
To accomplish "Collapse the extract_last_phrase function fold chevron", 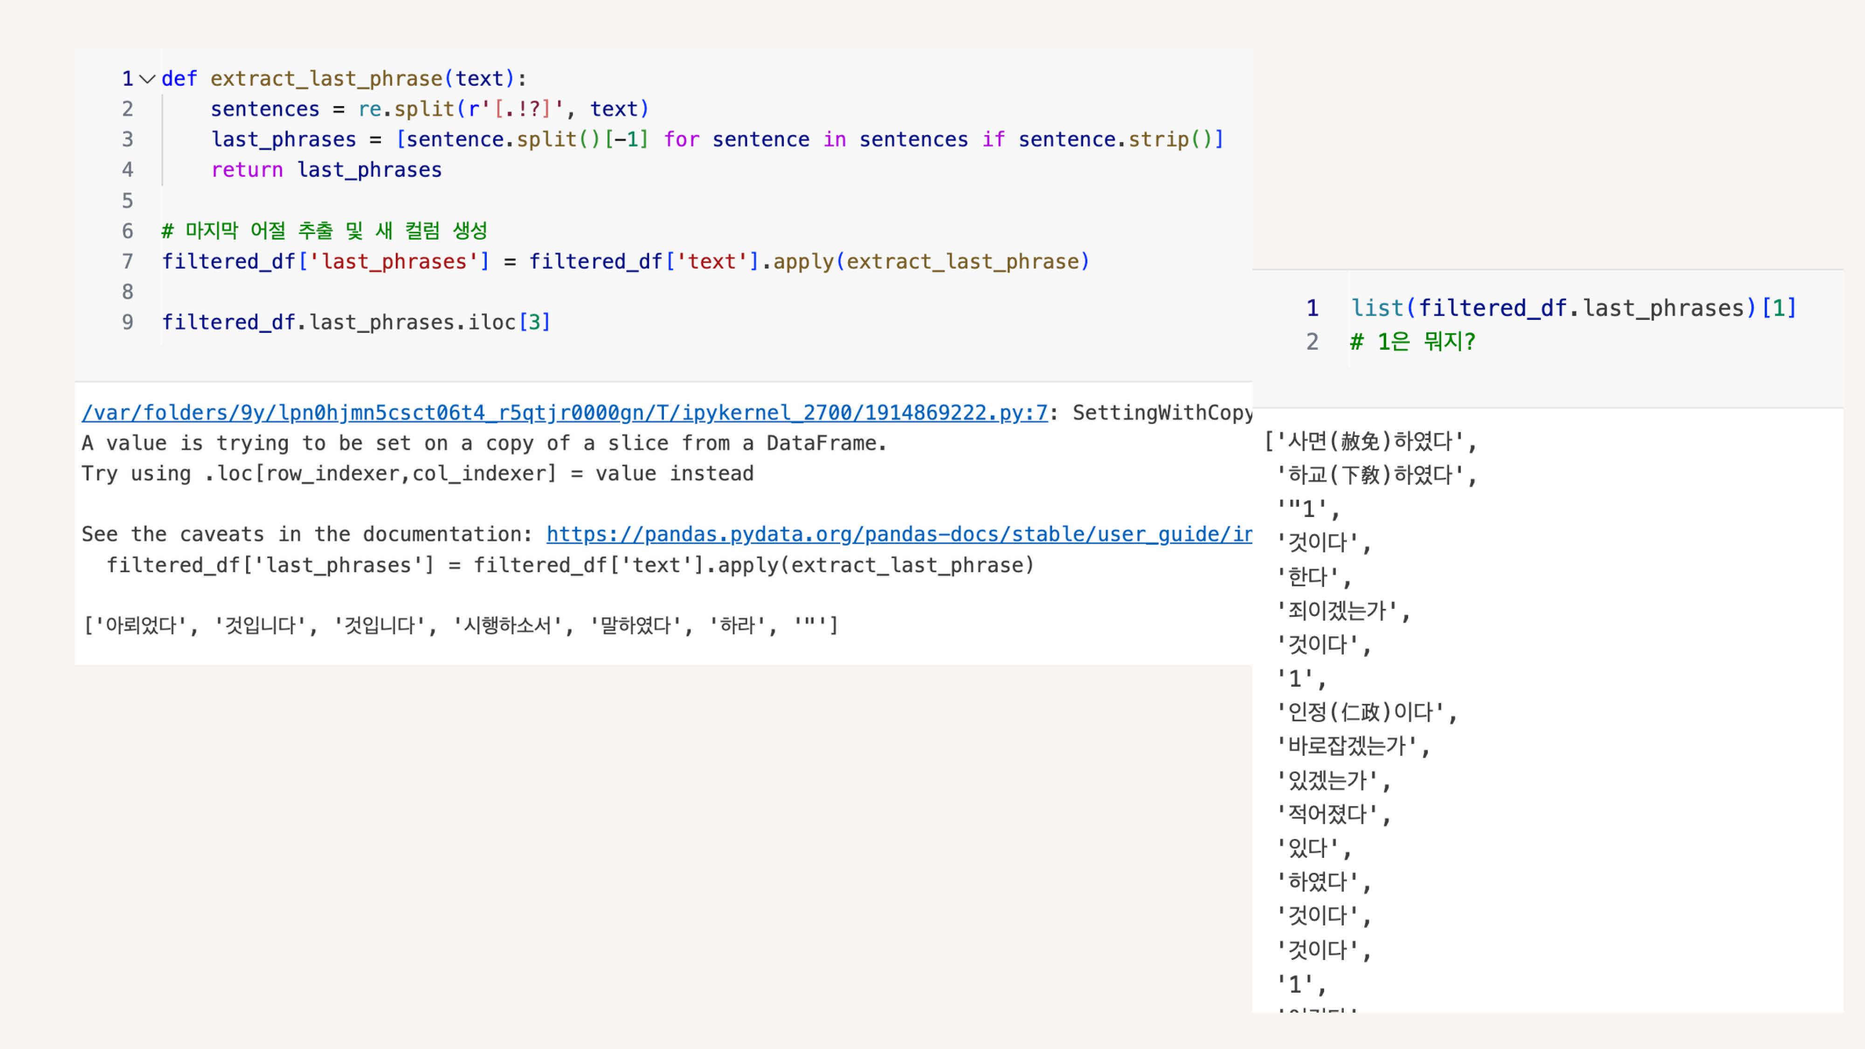I will (147, 78).
